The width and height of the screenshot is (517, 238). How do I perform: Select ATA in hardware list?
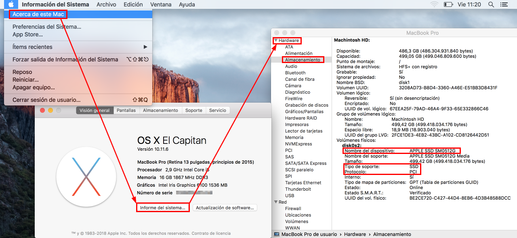[289, 47]
